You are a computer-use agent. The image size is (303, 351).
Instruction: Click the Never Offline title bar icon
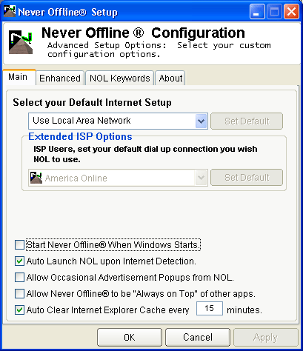tap(10, 11)
